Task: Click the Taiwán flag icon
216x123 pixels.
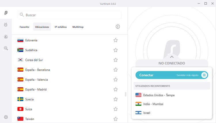Action: 20,119
